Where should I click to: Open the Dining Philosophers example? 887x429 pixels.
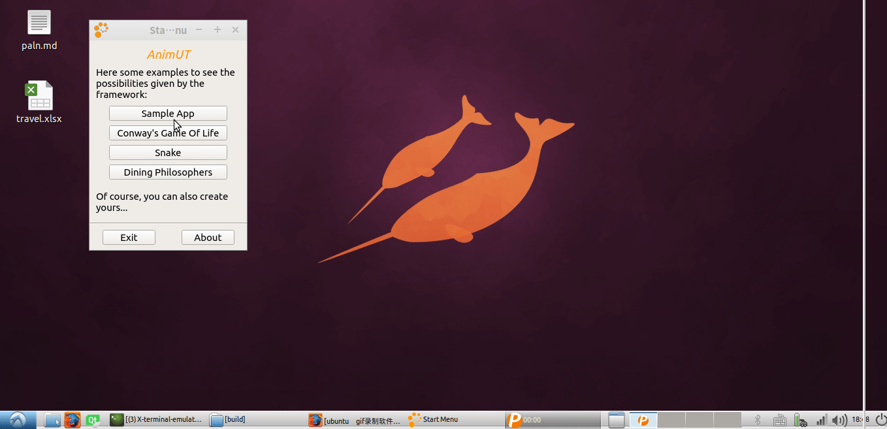tap(168, 172)
